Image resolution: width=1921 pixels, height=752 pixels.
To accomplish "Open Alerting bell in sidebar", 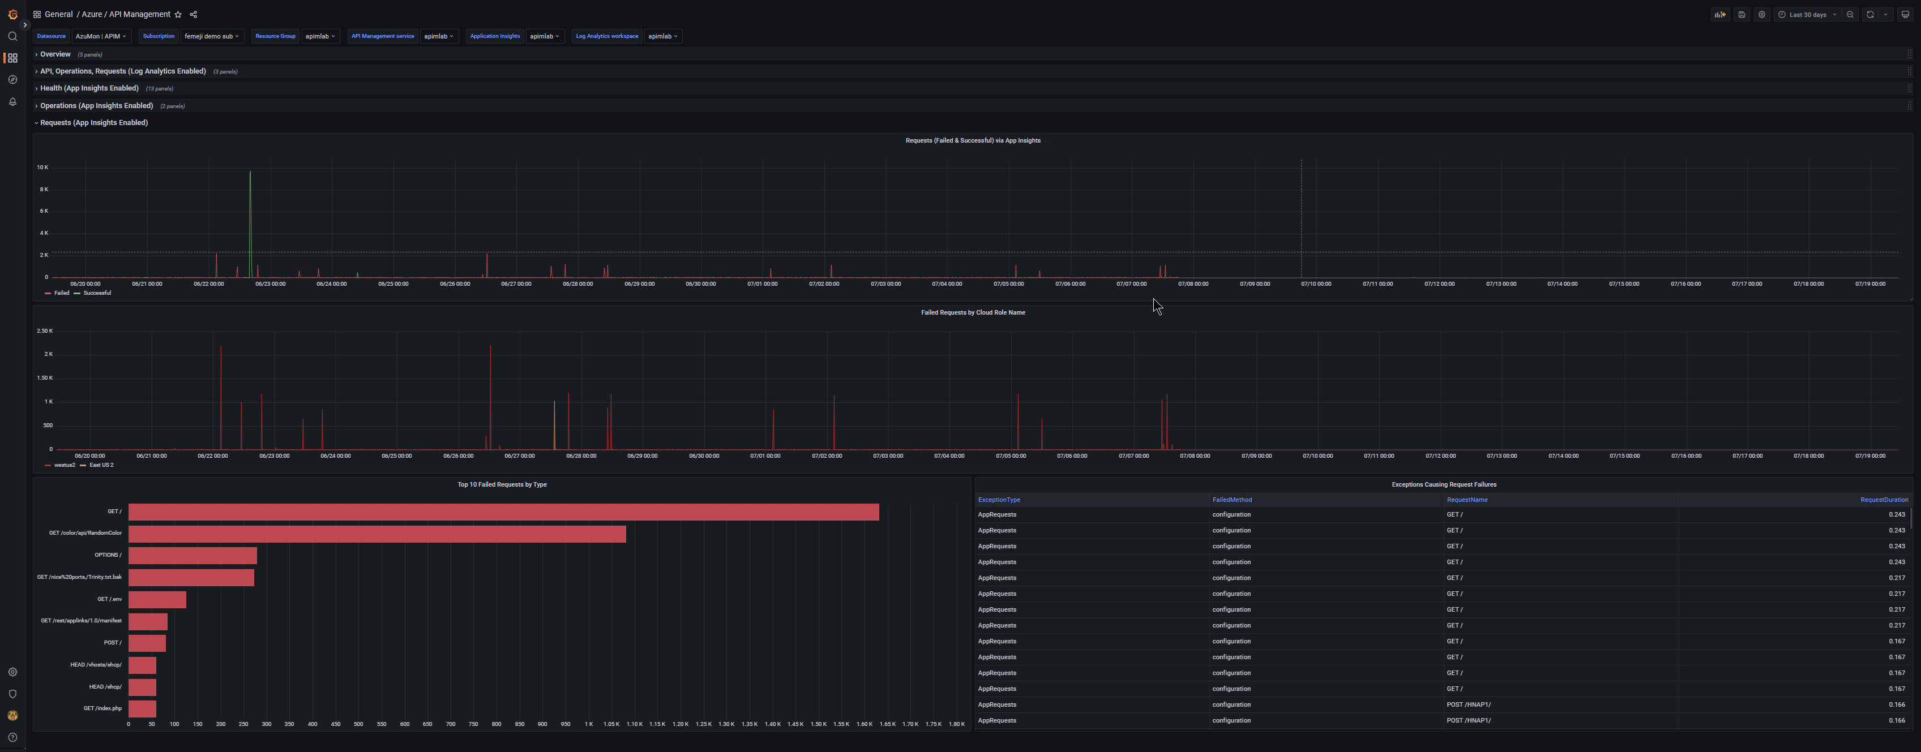I will [12, 101].
